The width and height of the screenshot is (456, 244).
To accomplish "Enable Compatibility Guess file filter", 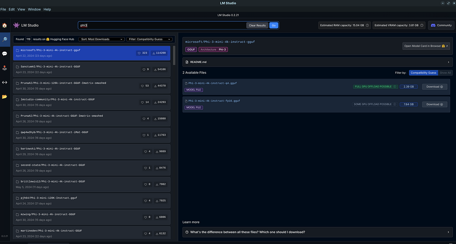I will pos(423,73).
